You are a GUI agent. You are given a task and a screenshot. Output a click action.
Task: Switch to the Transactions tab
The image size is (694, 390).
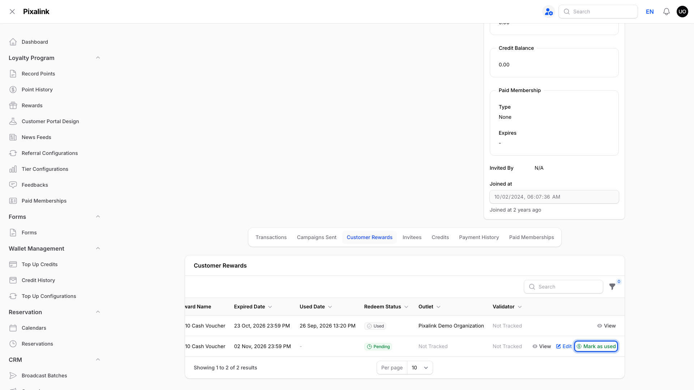(271, 237)
